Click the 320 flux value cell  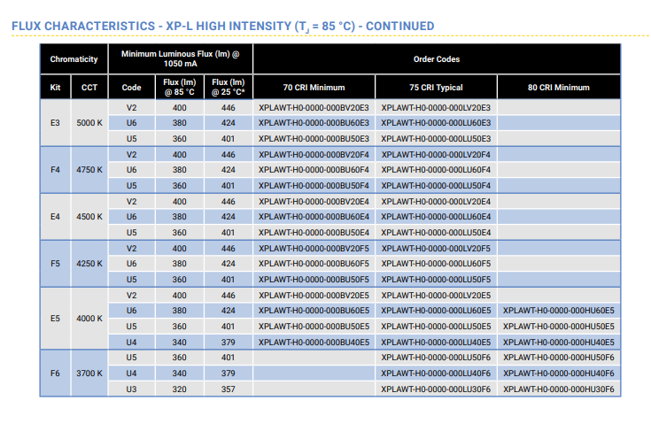pos(179,389)
